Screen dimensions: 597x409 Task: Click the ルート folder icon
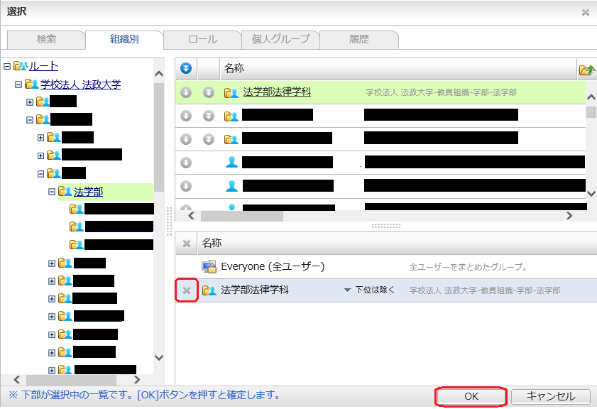21,66
